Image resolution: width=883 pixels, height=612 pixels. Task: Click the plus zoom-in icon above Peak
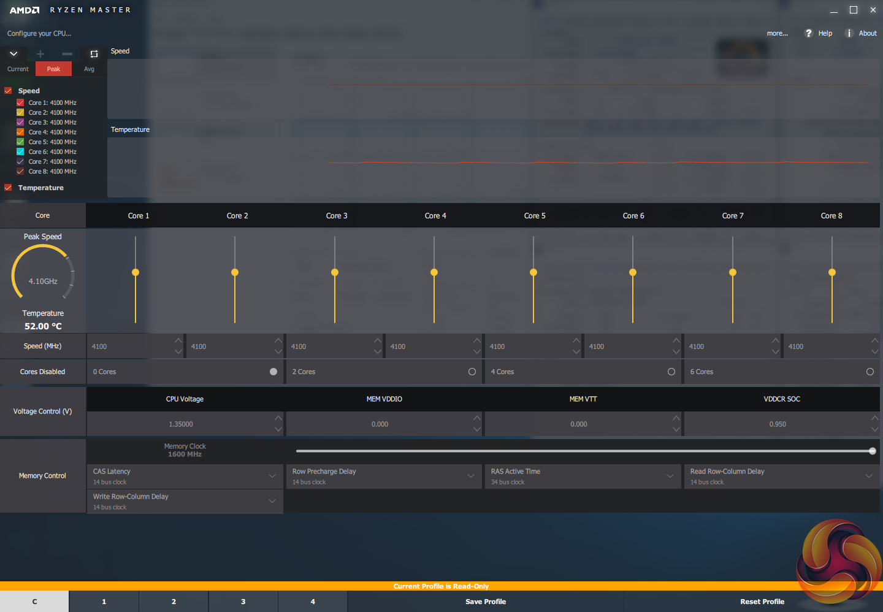pos(40,54)
